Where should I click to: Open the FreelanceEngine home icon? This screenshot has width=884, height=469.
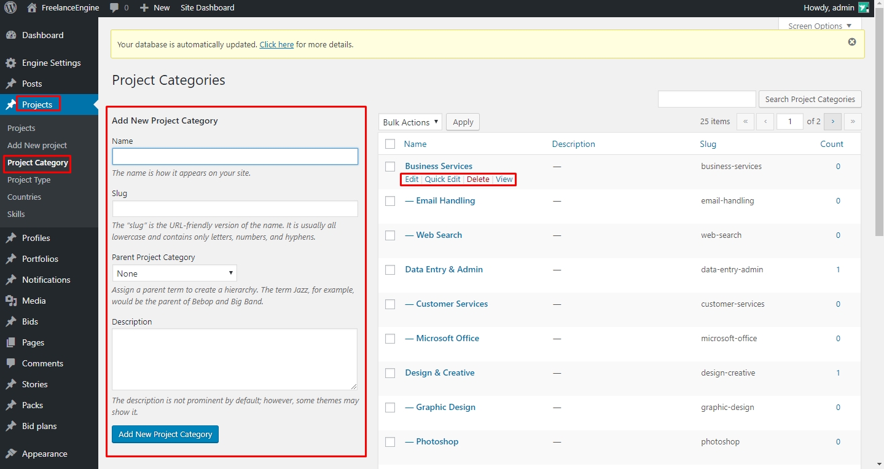coord(32,8)
